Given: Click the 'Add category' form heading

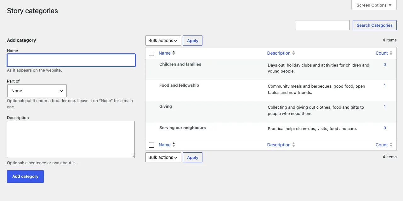Looking at the screenshot, I should coord(21,40).
